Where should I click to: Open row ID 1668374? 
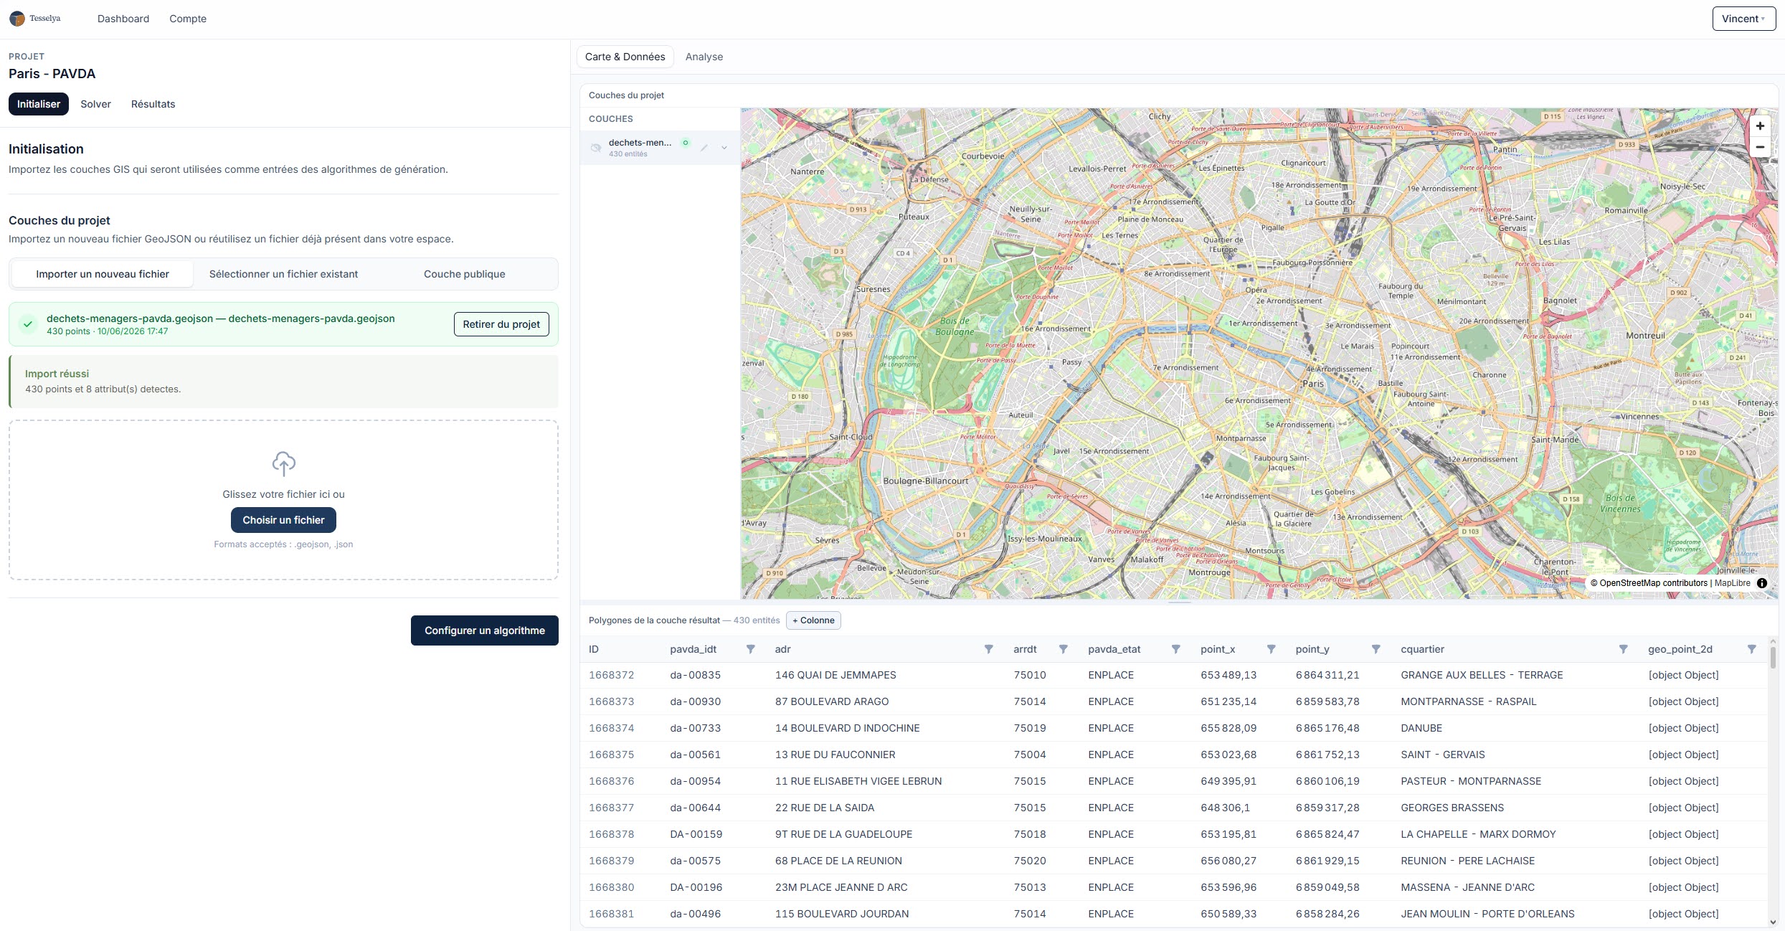pyautogui.click(x=612, y=728)
